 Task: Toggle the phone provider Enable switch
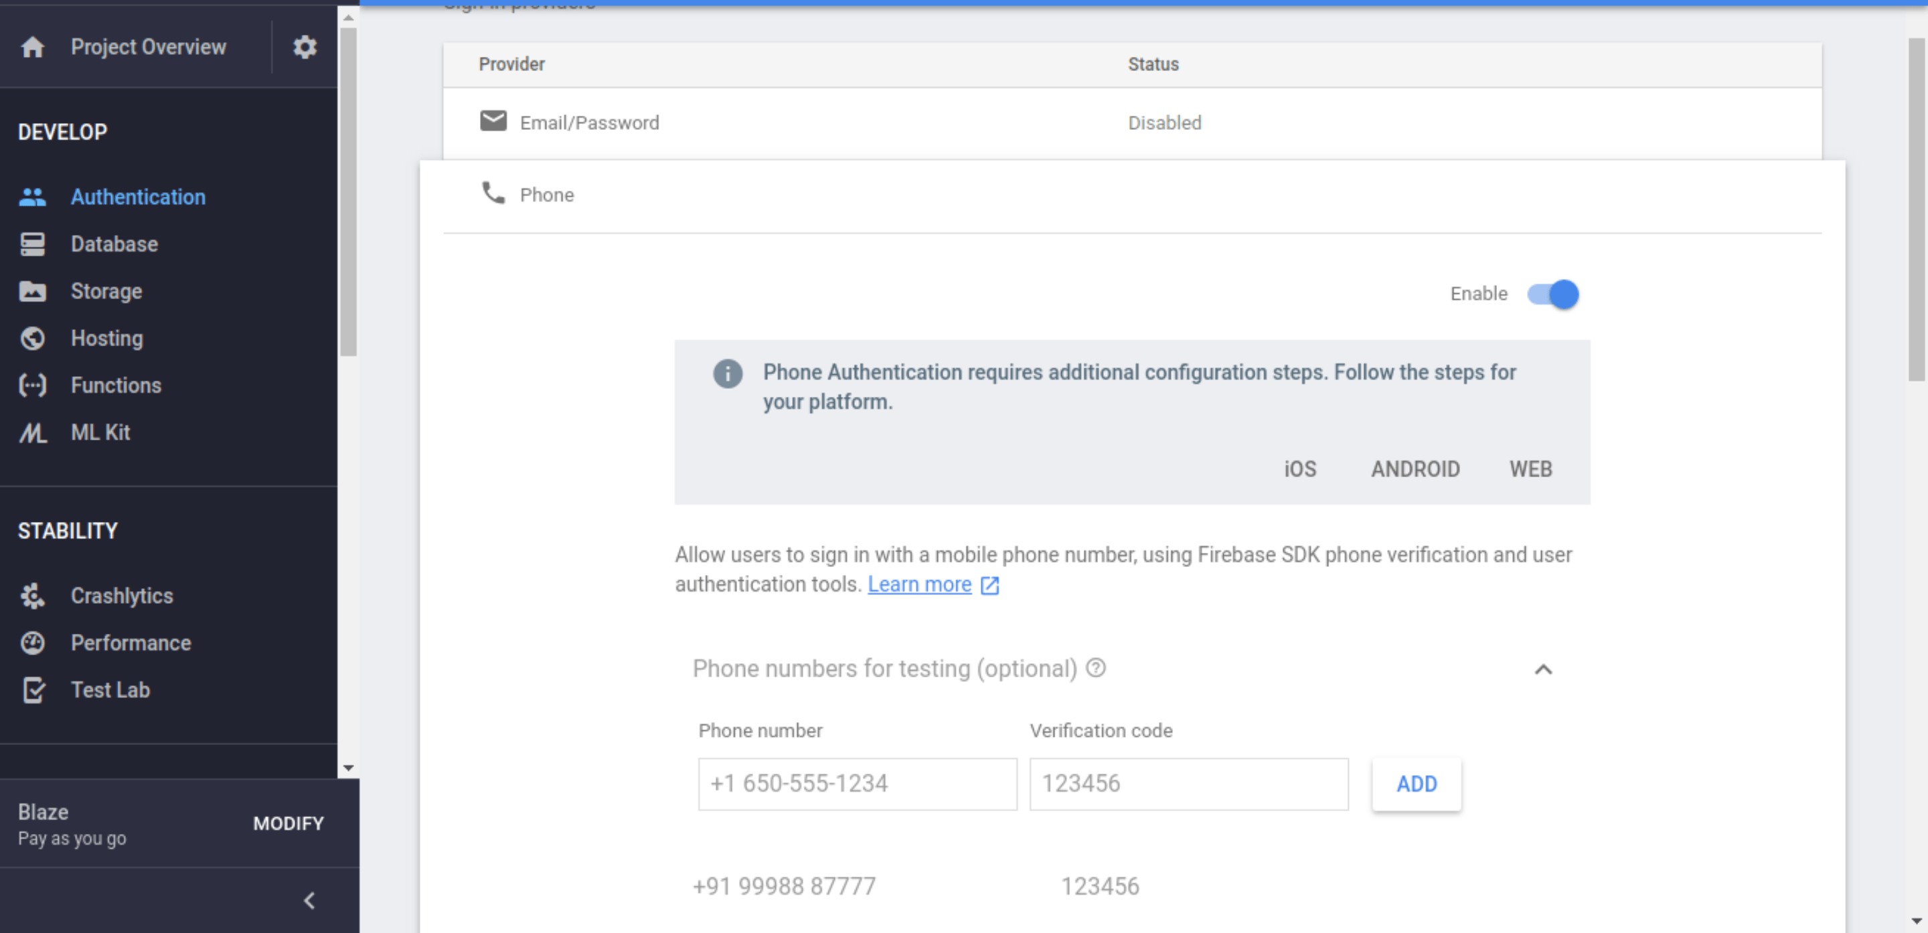[1553, 294]
